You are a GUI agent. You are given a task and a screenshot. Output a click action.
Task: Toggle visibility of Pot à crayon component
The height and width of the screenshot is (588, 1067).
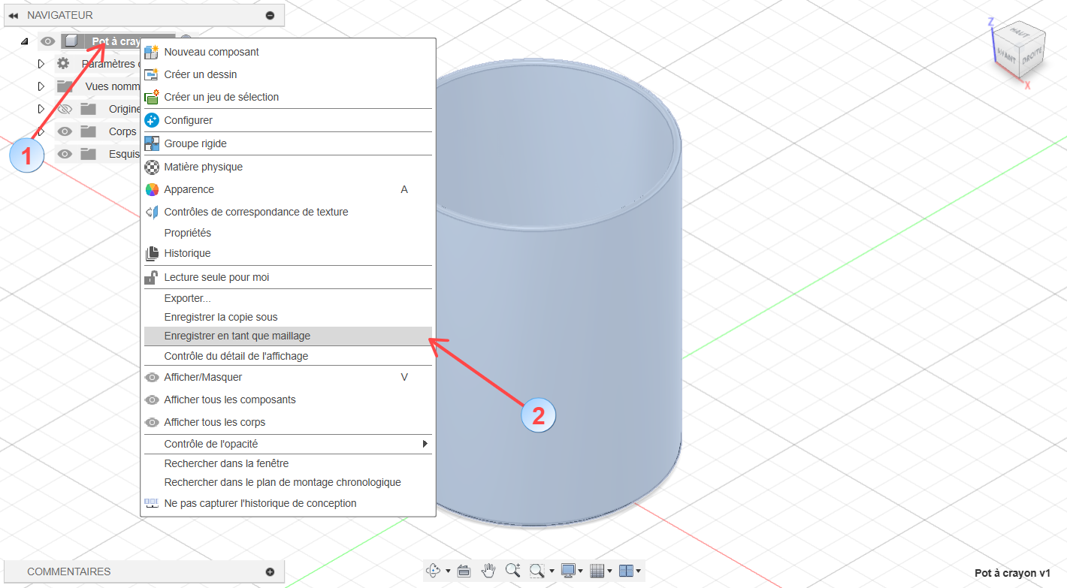(48, 41)
